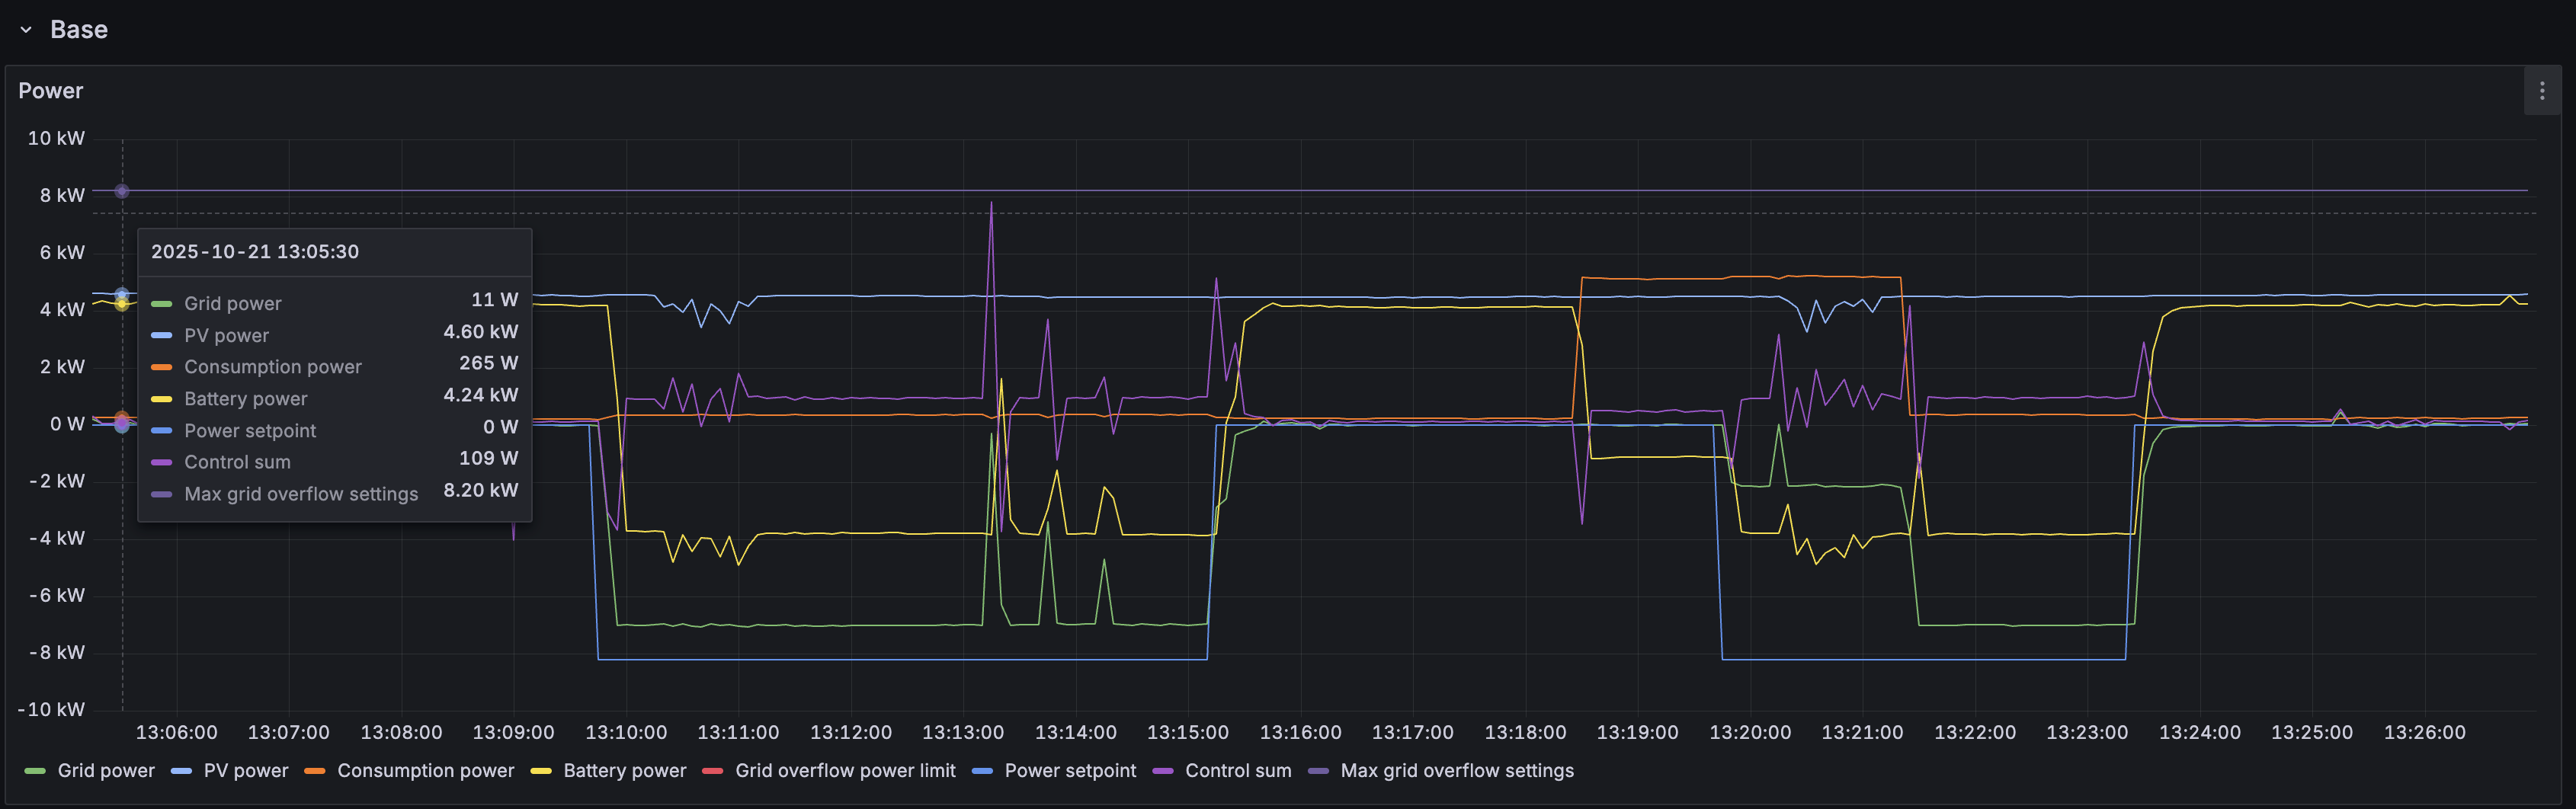Open yellow Battery power color picker
Image resolution: width=2576 pixels, height=809 pixels.
(x=541, y=771)
